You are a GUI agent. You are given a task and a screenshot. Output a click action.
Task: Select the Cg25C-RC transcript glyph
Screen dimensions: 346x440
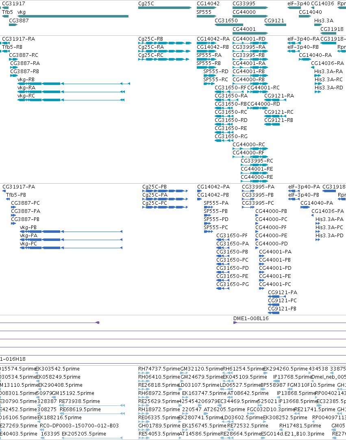[163, 59]
